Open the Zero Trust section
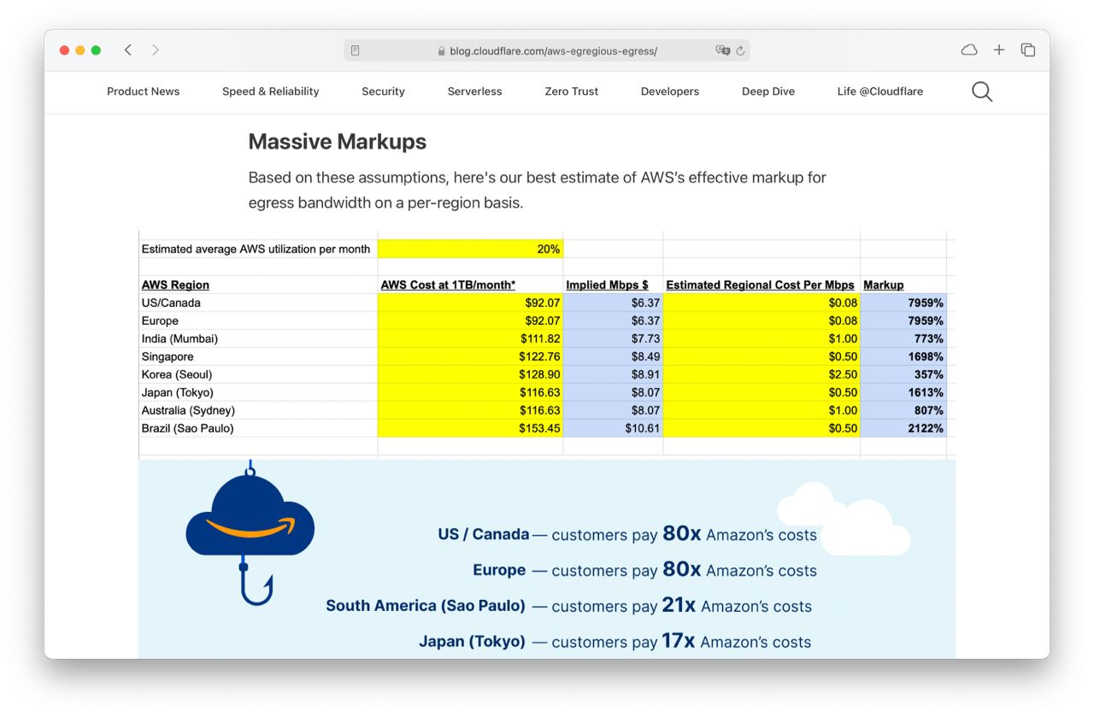This screenshot has height=717, width=1094. [x=571, y=91]
